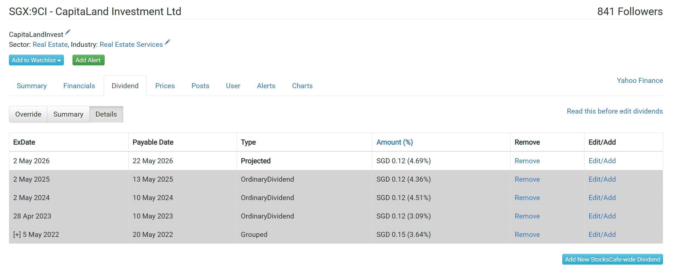
Task: Select the Dividend tab
Action: pyautogui.click(x=125, y=86)
